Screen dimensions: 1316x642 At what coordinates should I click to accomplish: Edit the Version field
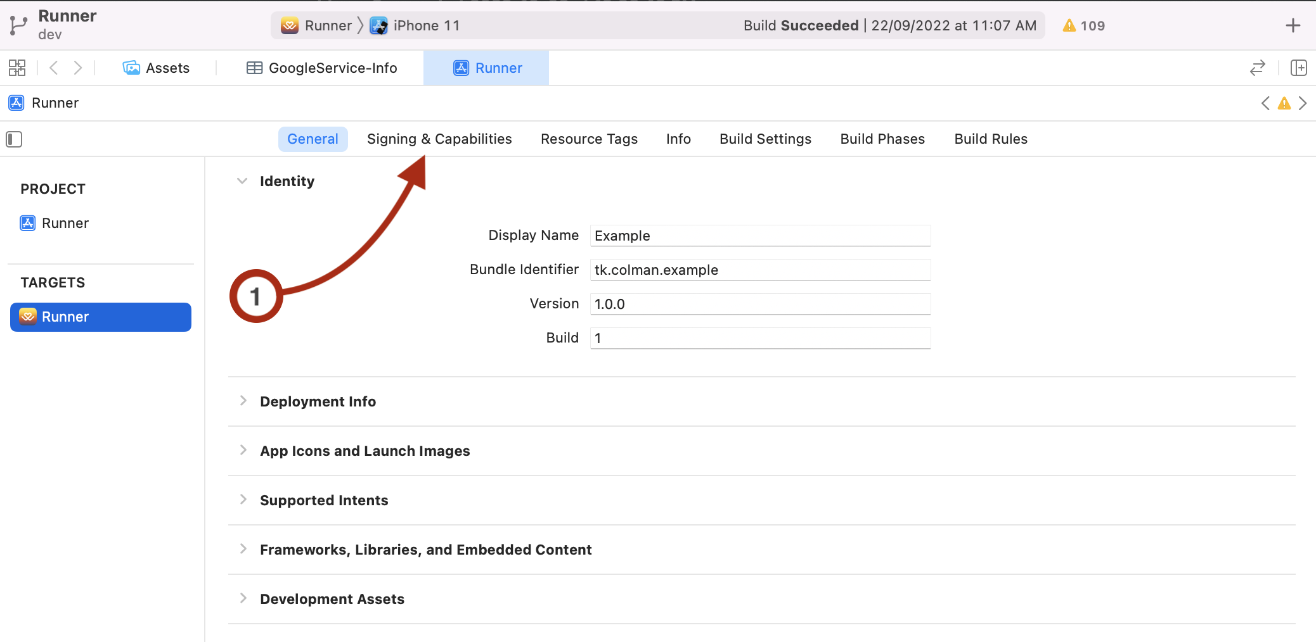pos(760,304)
